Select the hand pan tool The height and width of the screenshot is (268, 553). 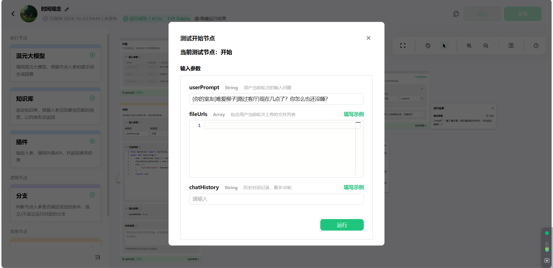point(428,46)
